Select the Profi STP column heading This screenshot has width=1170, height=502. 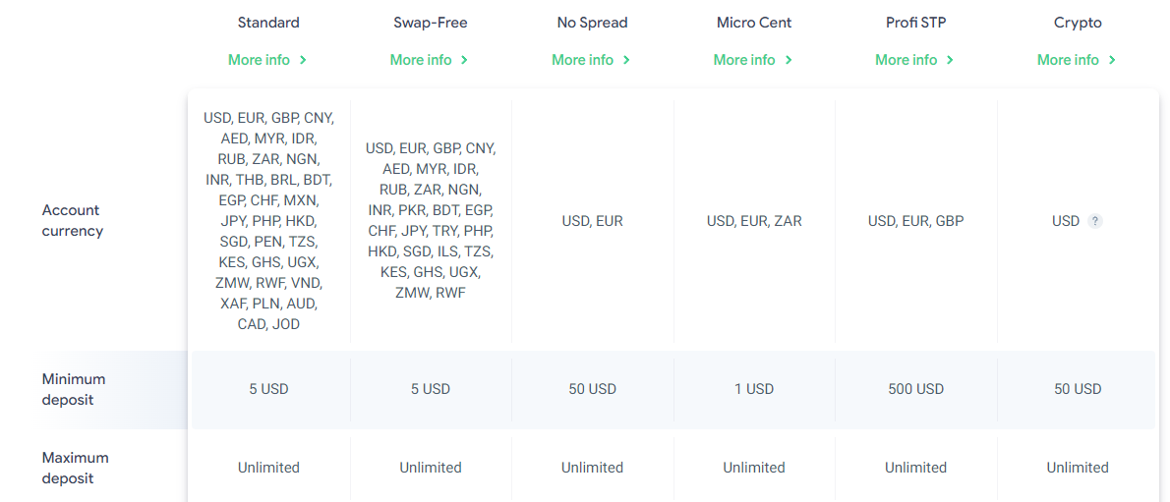pyautogui.click(x=915, y=23)
